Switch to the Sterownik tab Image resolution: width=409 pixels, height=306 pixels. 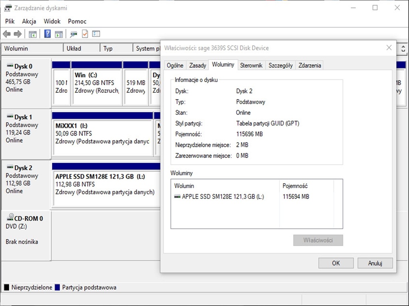pos(251,66)
